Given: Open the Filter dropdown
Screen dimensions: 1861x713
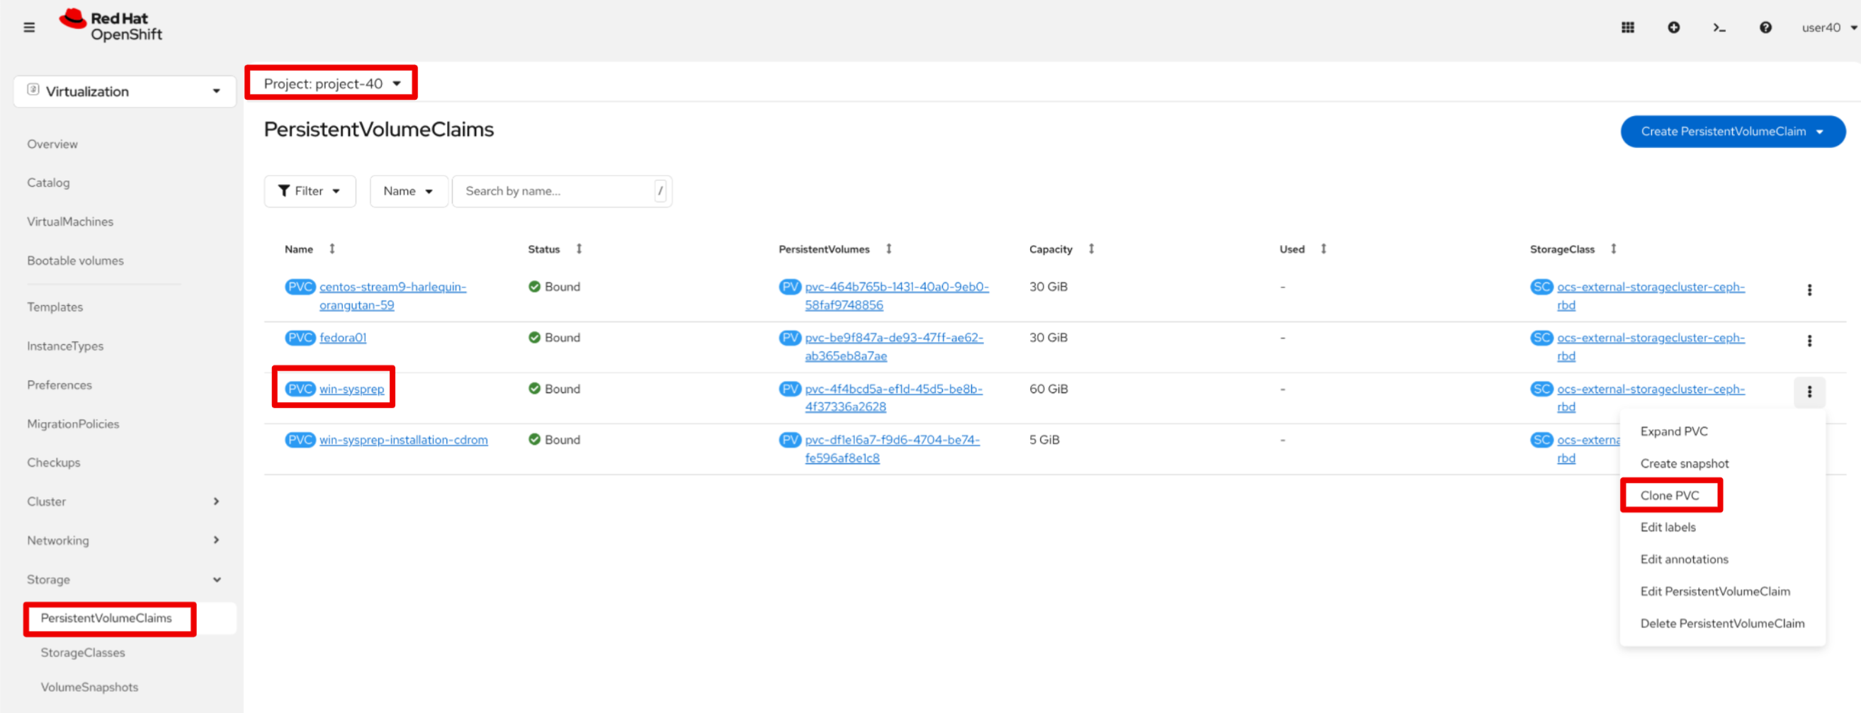Looking at the screenshot, I should [x=309, y=191].
